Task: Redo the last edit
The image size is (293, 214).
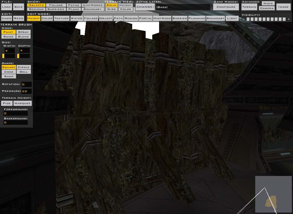Action: [19, 18]
